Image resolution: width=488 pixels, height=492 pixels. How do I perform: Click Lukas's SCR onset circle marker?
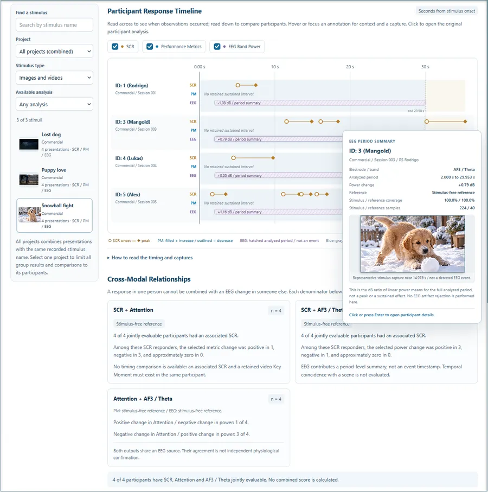click(x=233, y=158)
